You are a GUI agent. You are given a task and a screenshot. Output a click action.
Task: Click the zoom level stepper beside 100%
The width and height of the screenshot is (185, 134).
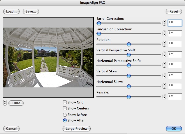tap(5, 103)
